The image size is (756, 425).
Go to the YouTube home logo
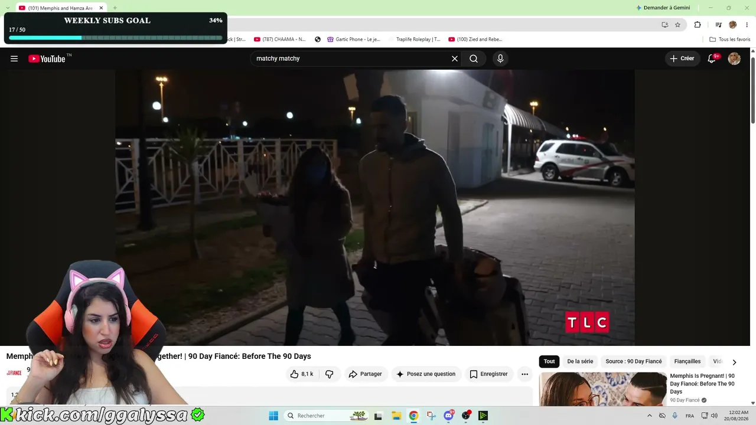(47, 58)
